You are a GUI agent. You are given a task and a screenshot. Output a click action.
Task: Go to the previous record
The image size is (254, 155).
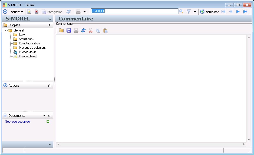click(x=231, y=12)
